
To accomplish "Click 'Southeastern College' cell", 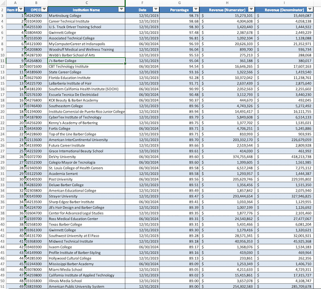I will pos(86,106).
